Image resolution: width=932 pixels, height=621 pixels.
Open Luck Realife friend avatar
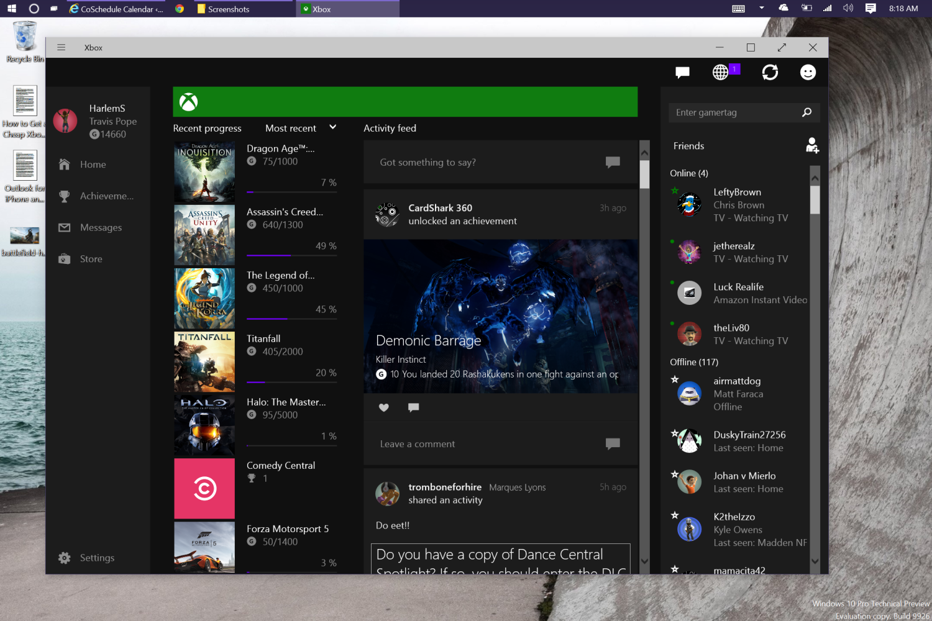[689, 293]
